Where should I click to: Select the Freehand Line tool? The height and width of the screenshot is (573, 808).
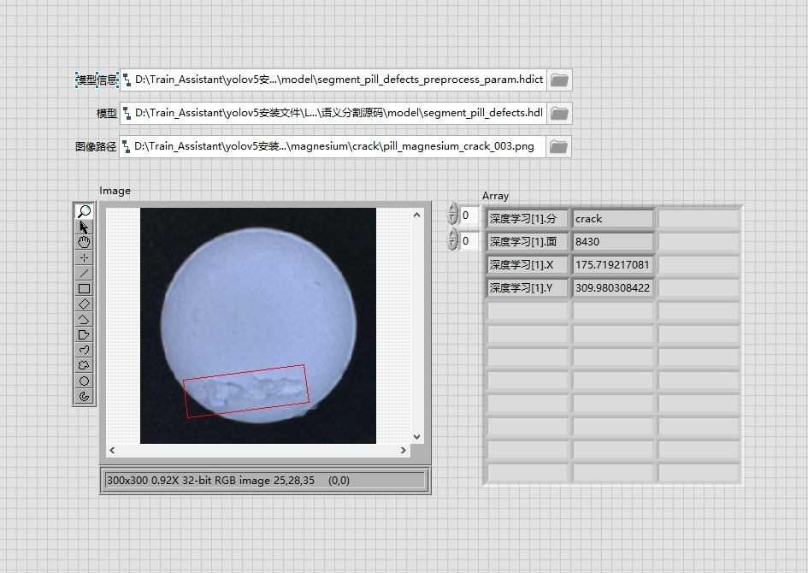(x=84, y=350)
